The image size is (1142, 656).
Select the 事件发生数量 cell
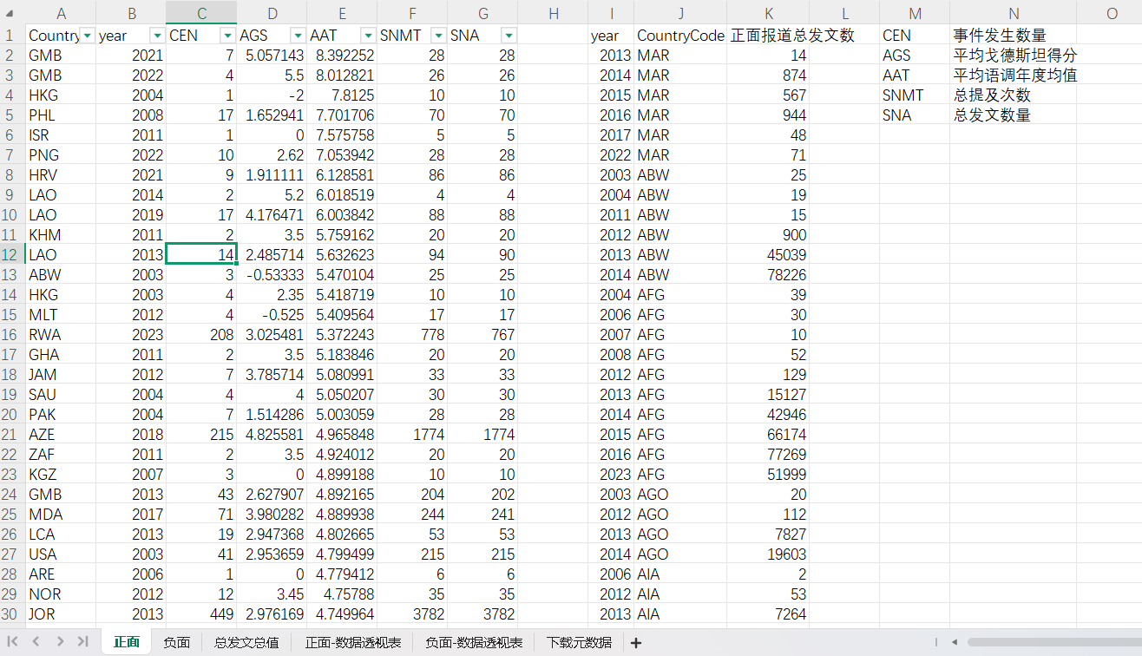pyautogui.click(x=1014, y=36)
